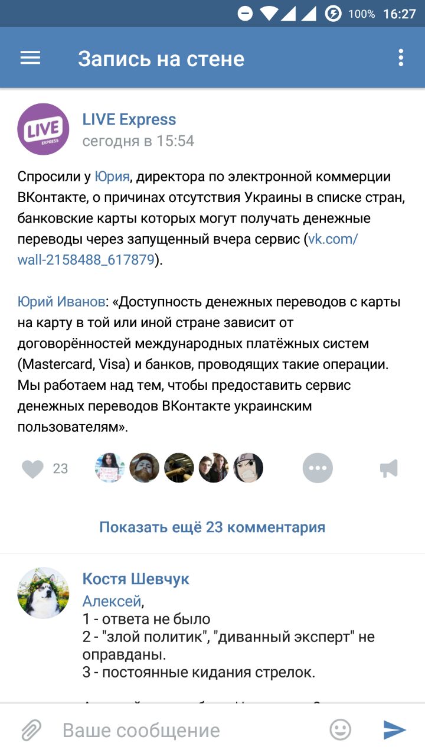Screen dimensions: 425x756
Task: Open Костя Шевчук's profile name
Action: (x=136, y=579)
